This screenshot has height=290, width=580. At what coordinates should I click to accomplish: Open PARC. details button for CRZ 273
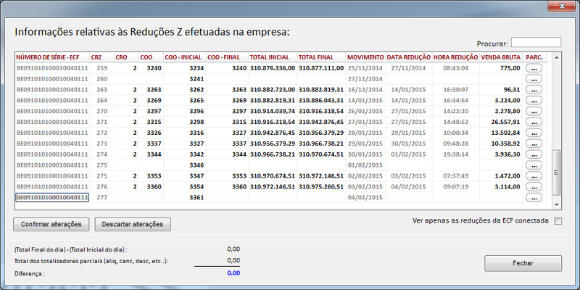point(534,144)
